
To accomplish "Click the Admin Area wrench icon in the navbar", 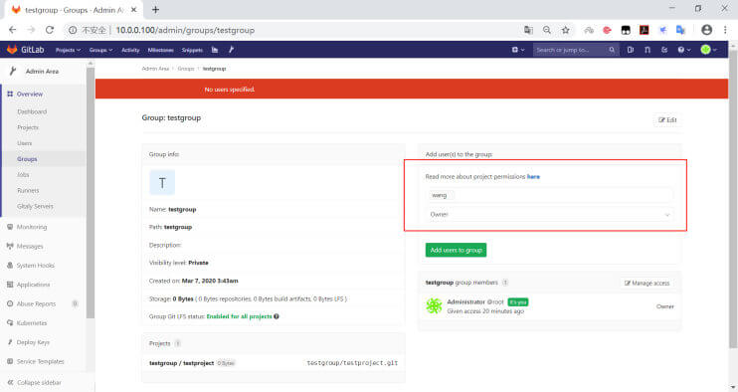I will tap(231, 50).
